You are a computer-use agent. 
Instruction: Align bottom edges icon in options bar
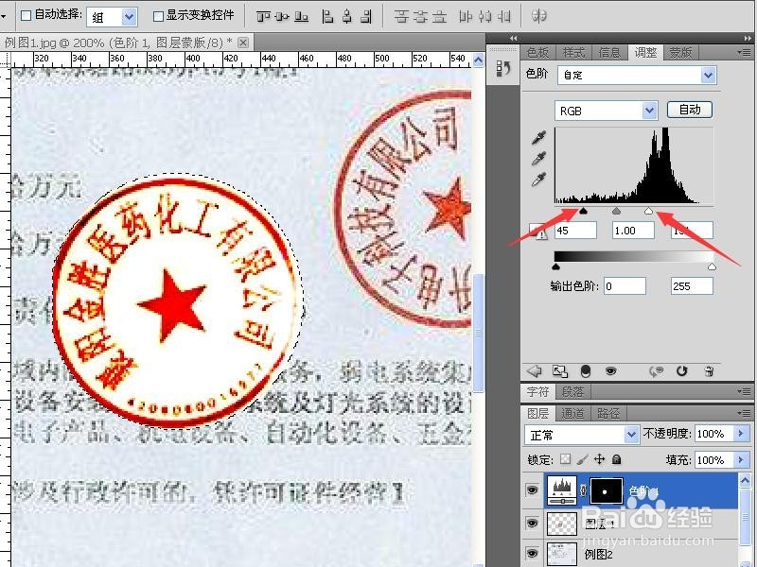click(x=301, y=17)
